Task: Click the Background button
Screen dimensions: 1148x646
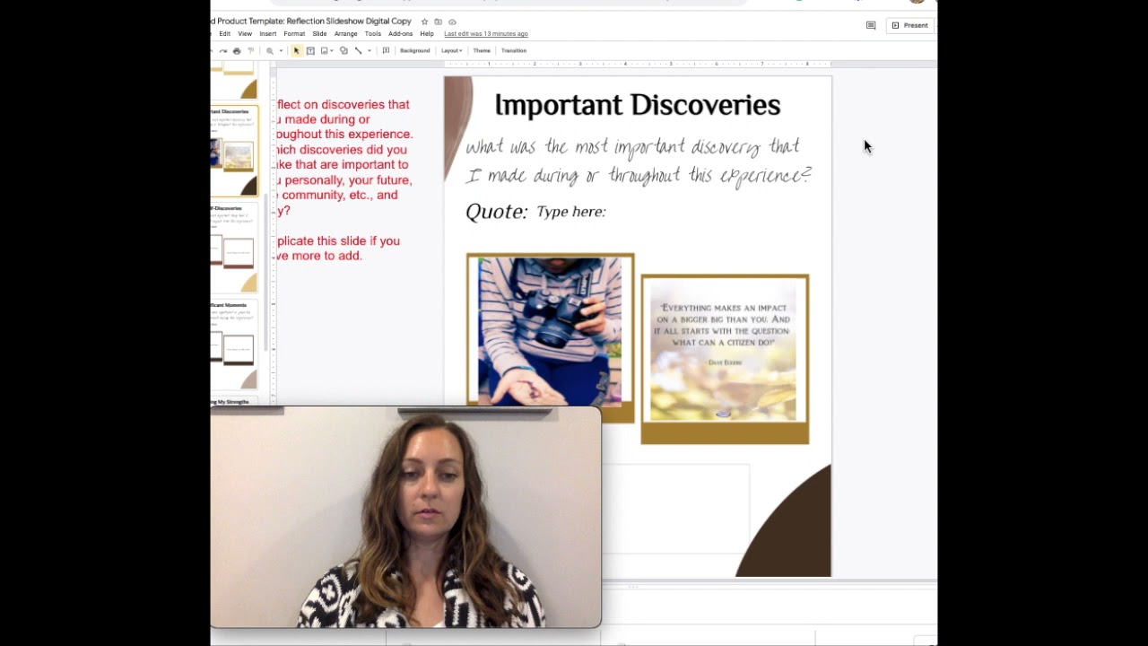Action: [x=414, y=51]
